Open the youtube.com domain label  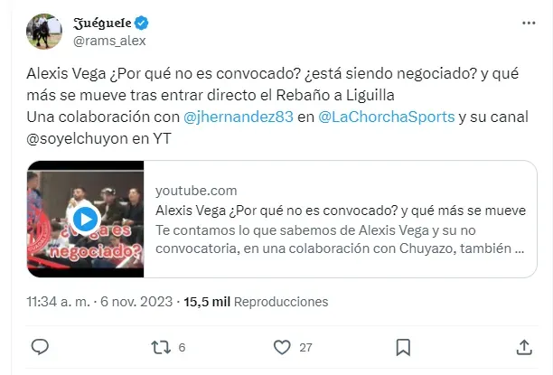[196, 191]
